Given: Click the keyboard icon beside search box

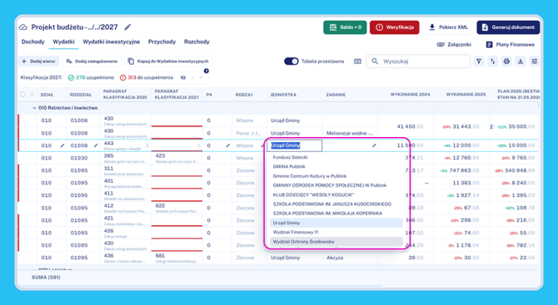Looking at the screenshot, I should tap(357, 61).
